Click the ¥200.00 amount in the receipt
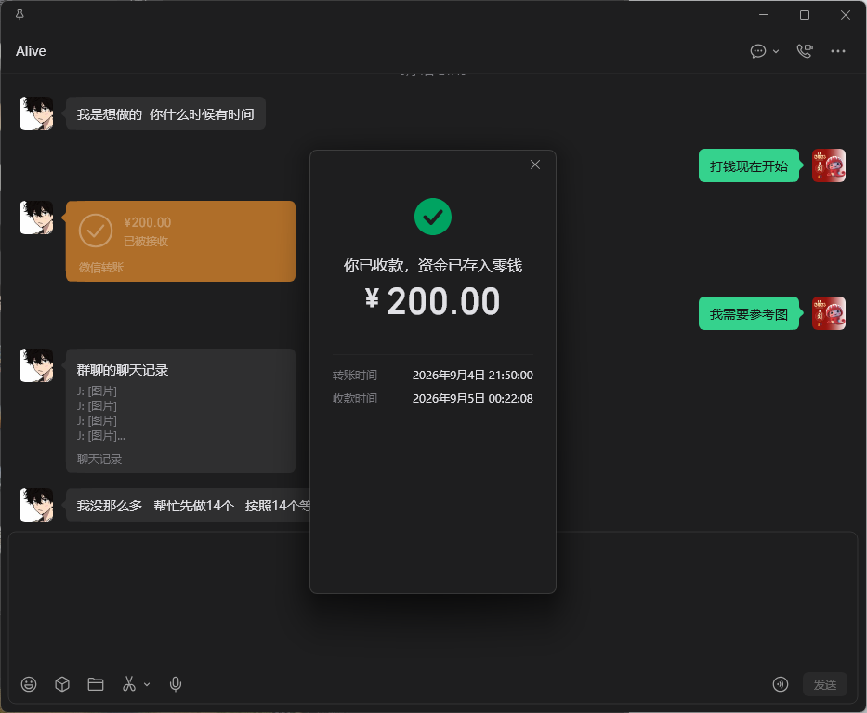Image resolution: width=867 pixels, height=713 pixels. pos(432,301)
